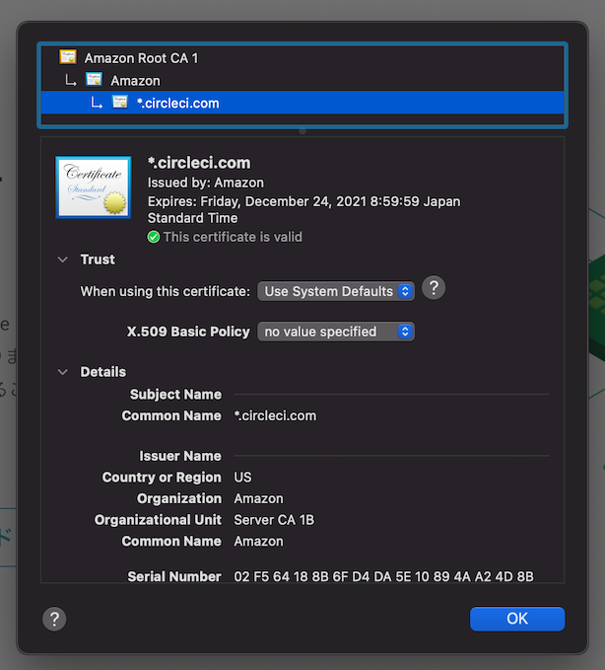Confirm with the OK button
The image size is (605, 670).
pos(517,619)
